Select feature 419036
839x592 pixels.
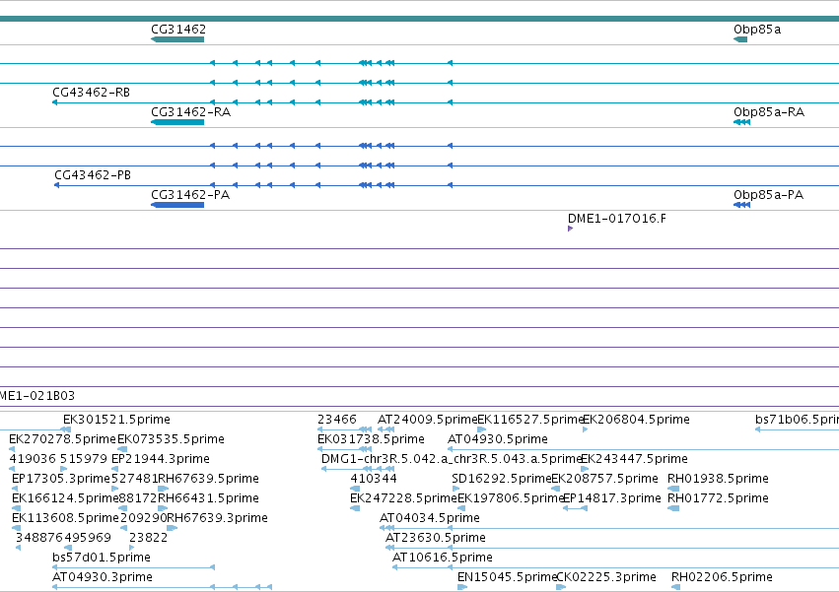[x=33, y=459]
